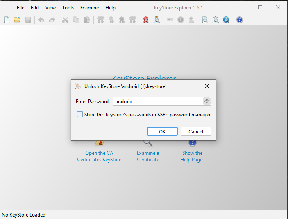Click the Generate Key Pair icon

tap(100, 20)
